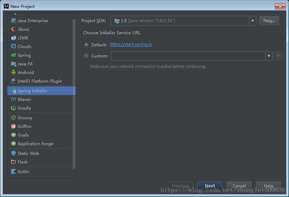Click the Spring leaf icon

pos(13,55)
